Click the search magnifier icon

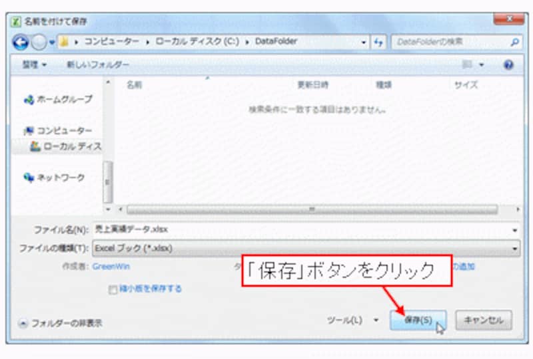pos(514,43)
